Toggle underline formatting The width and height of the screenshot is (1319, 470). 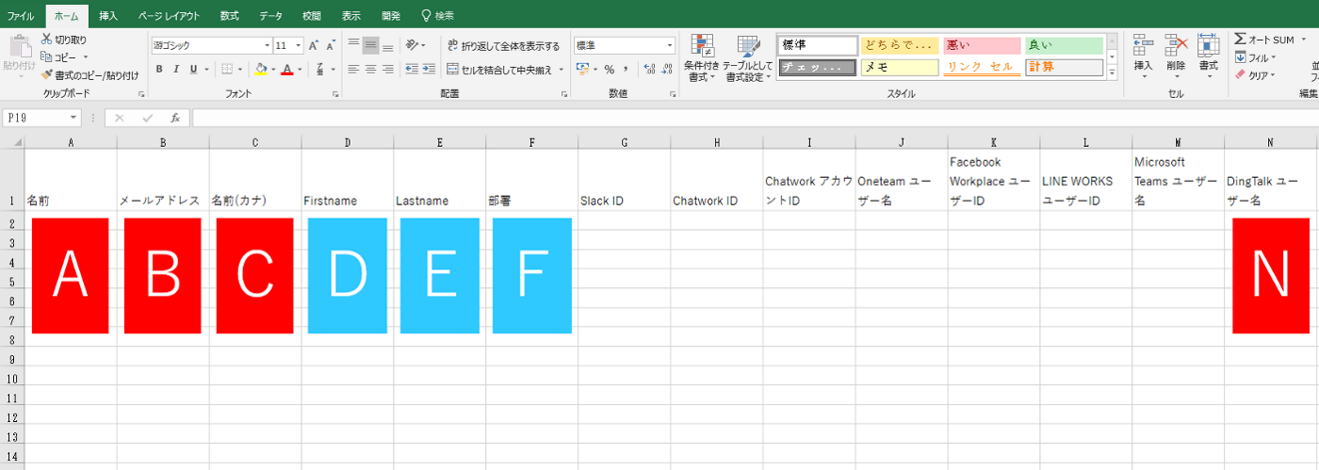tap(193, 69)
